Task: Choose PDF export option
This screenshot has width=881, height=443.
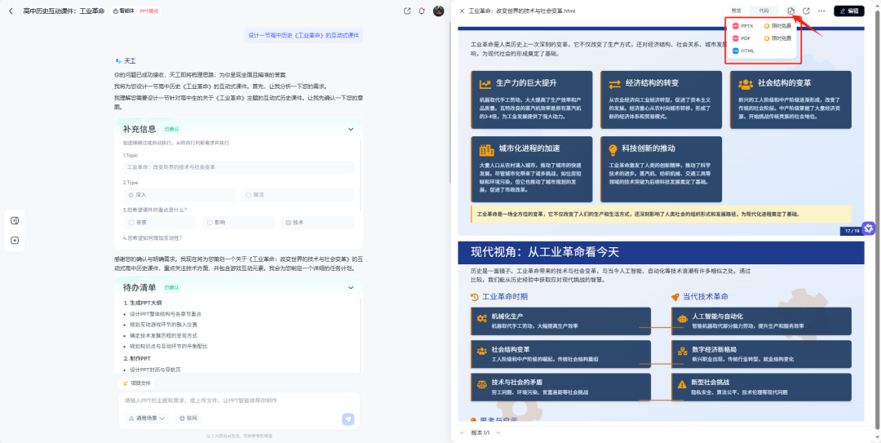Action: [x=742, y=38]
